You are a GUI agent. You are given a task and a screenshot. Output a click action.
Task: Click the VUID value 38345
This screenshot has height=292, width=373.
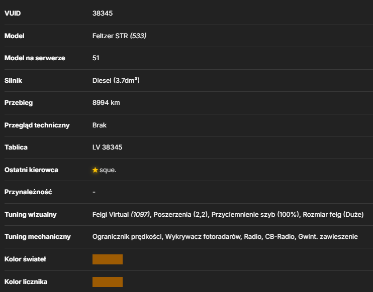click(103, 13)
